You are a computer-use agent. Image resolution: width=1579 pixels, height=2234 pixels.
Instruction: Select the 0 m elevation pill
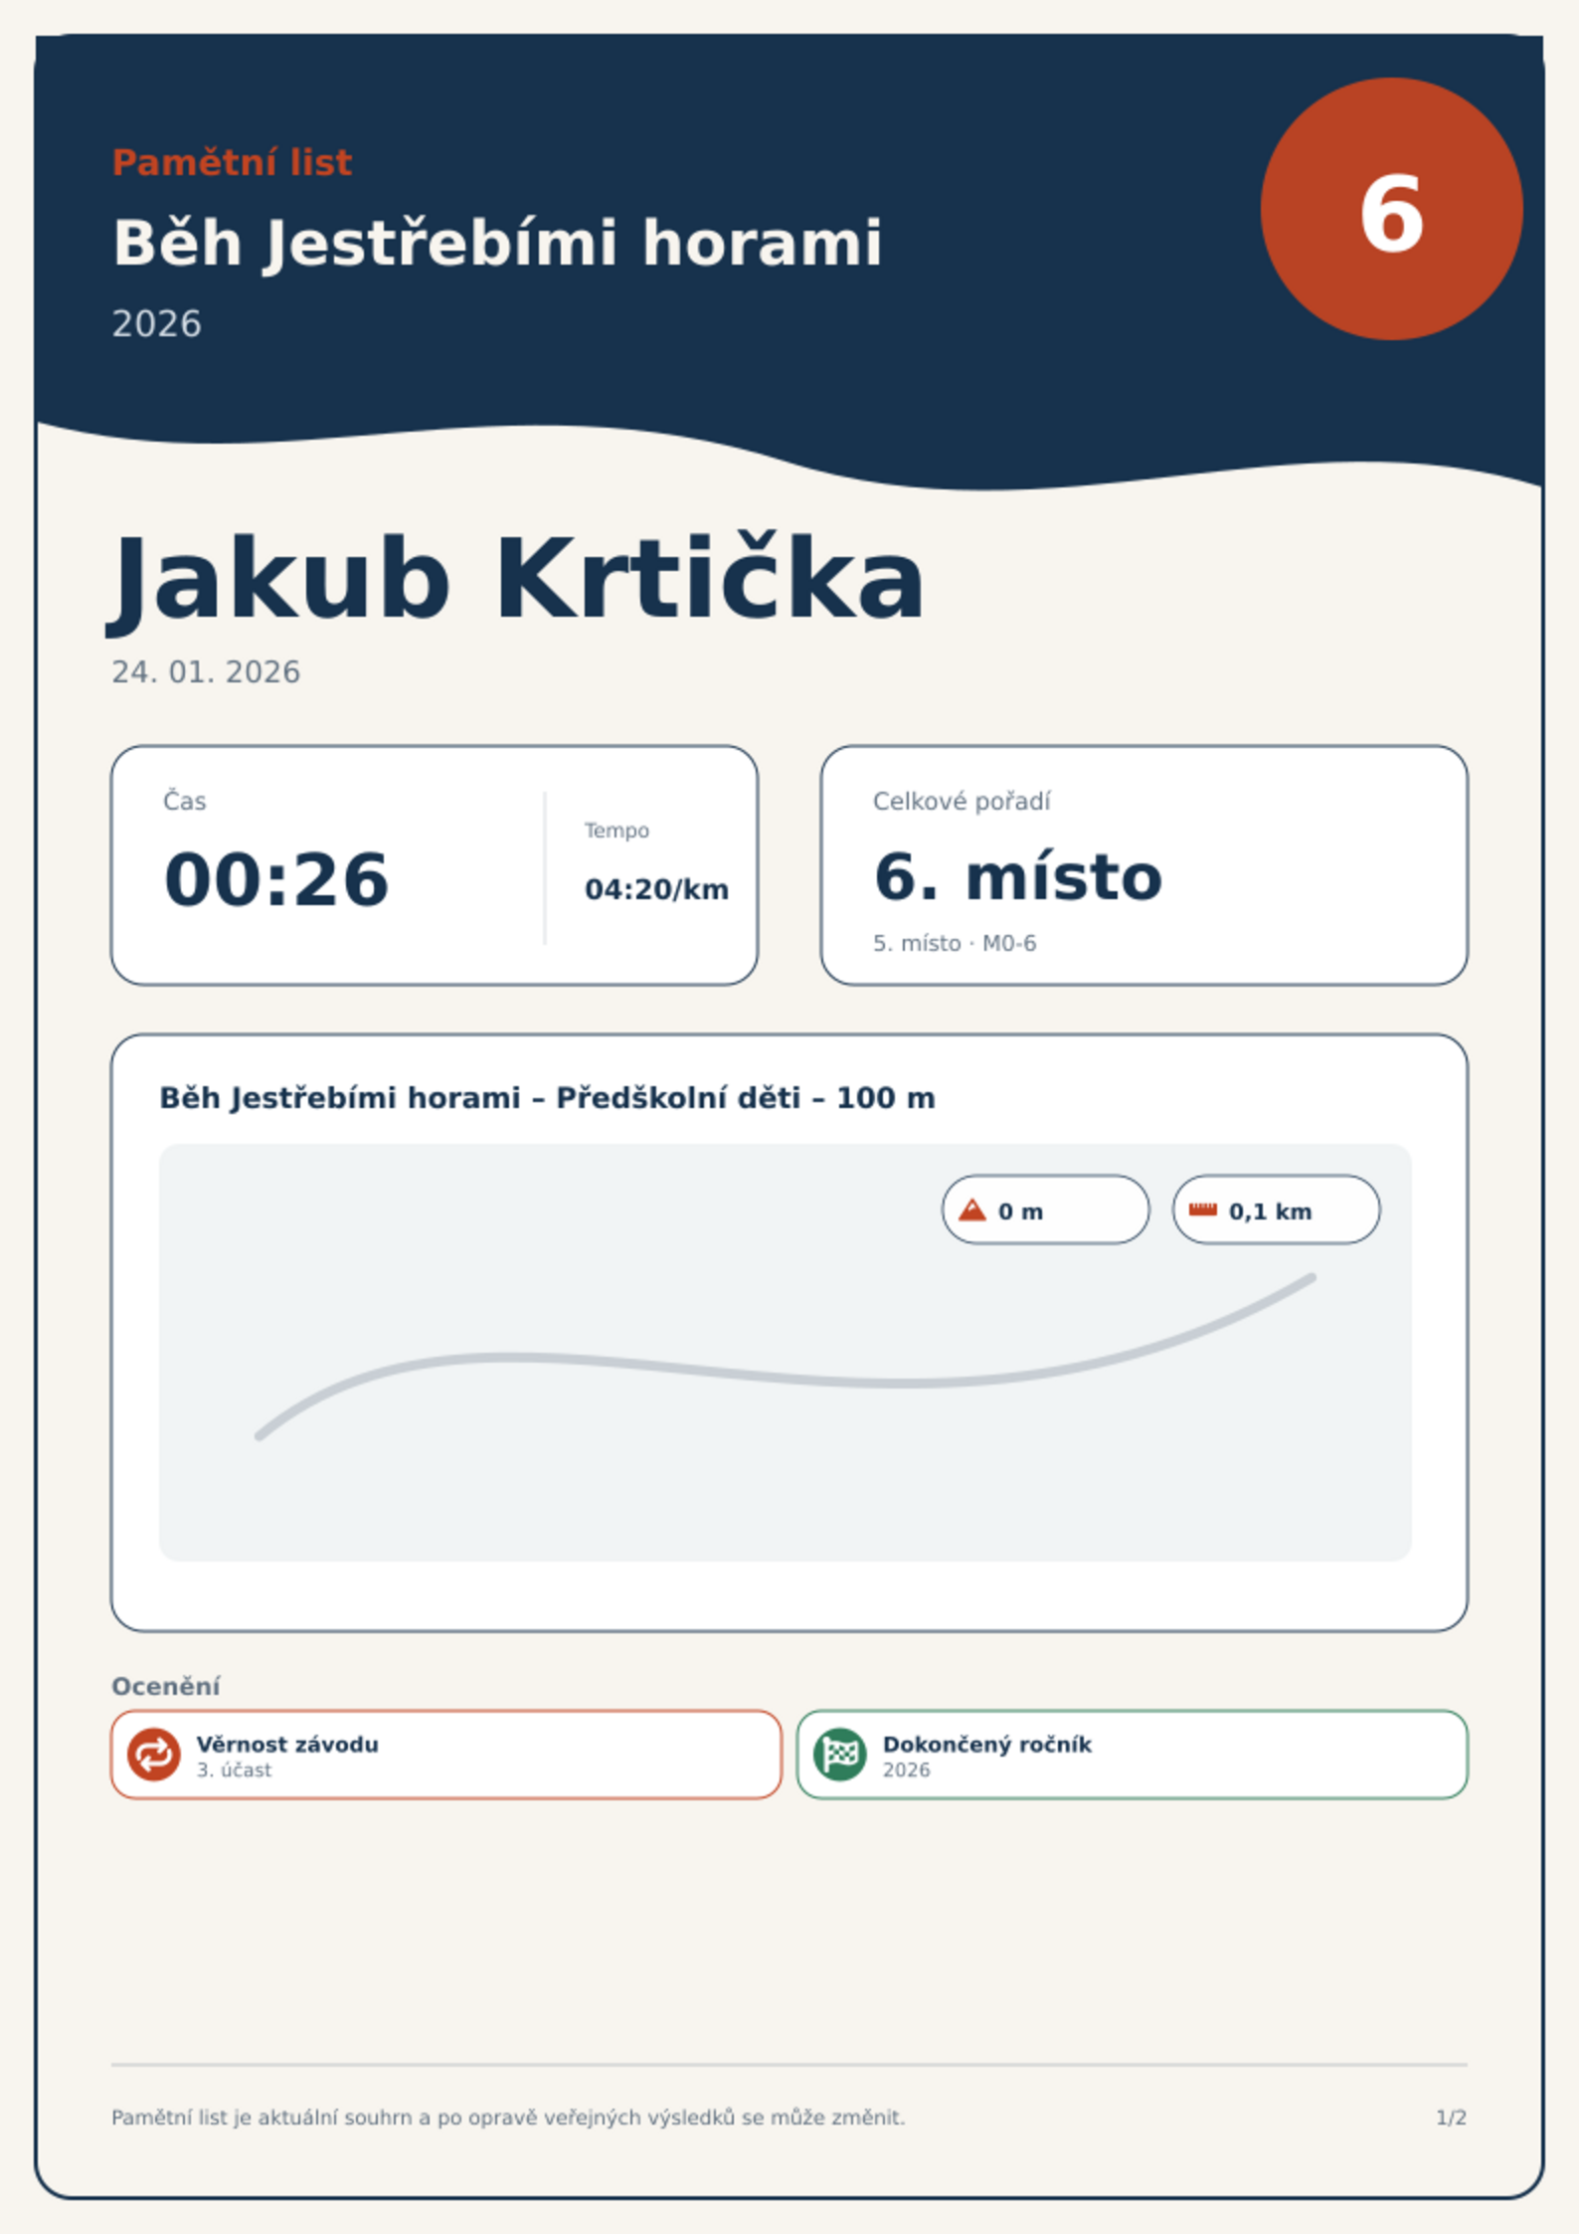click(x=1046, y=1210)
